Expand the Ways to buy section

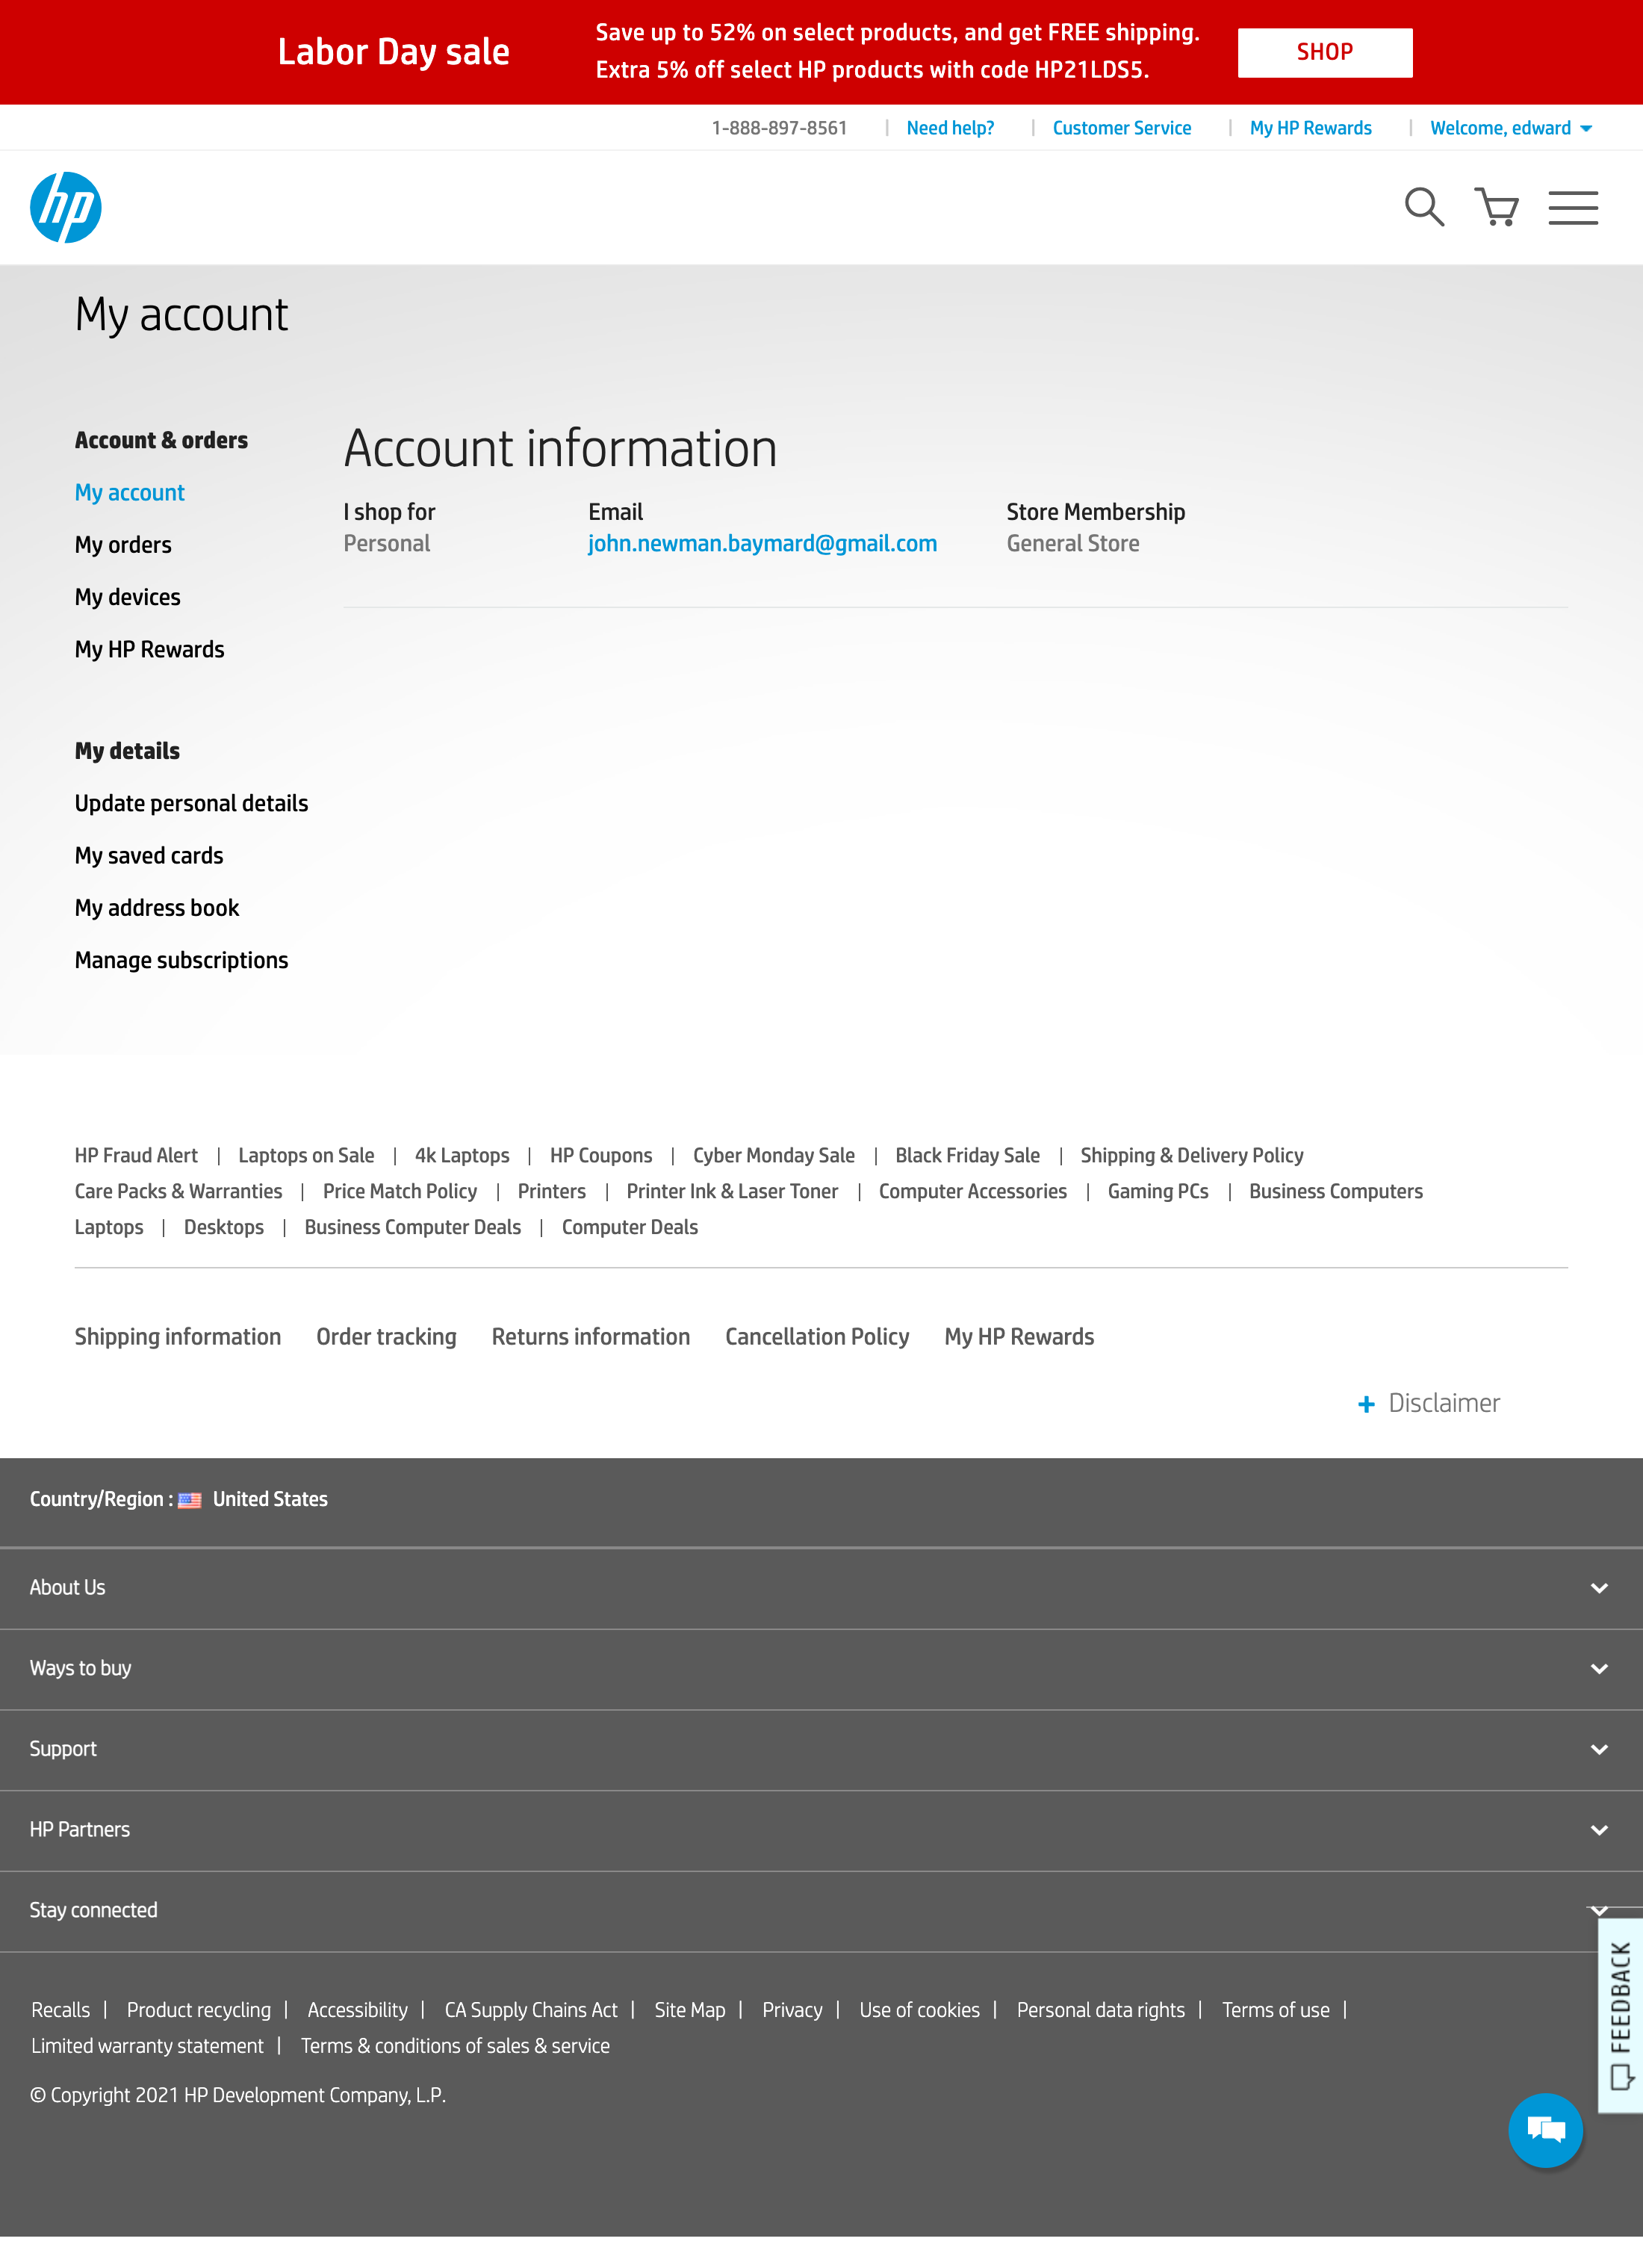[1598, 1668]
